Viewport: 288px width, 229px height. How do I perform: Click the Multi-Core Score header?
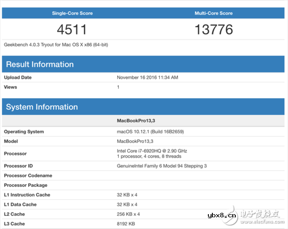pyautogui.click(x=214, y=13)
